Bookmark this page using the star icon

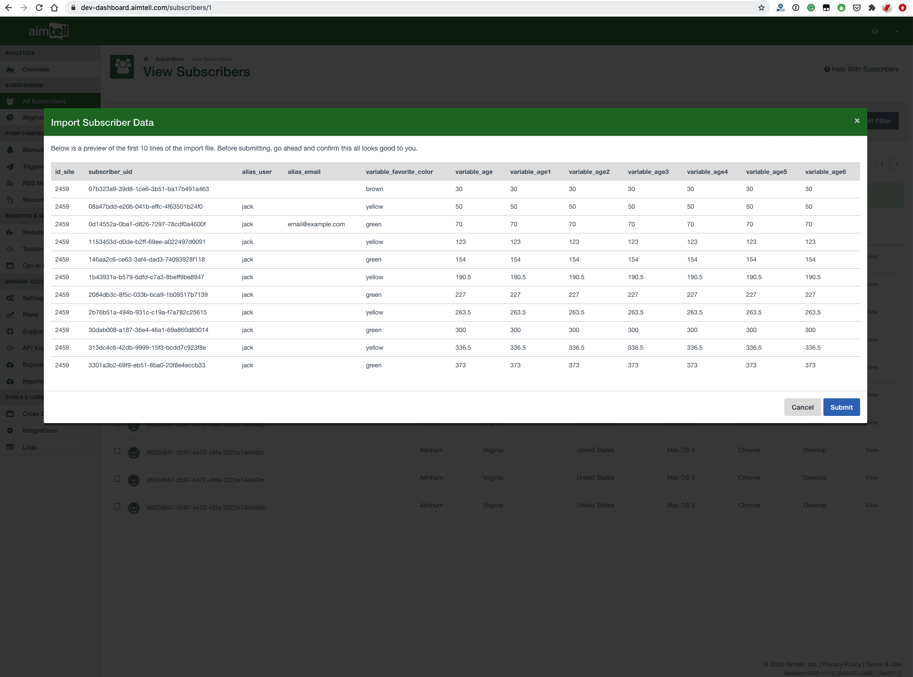coord(761,8)
